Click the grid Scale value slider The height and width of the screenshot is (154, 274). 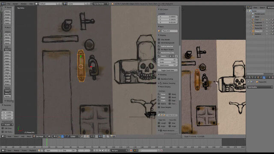click(x=167, y=62)
